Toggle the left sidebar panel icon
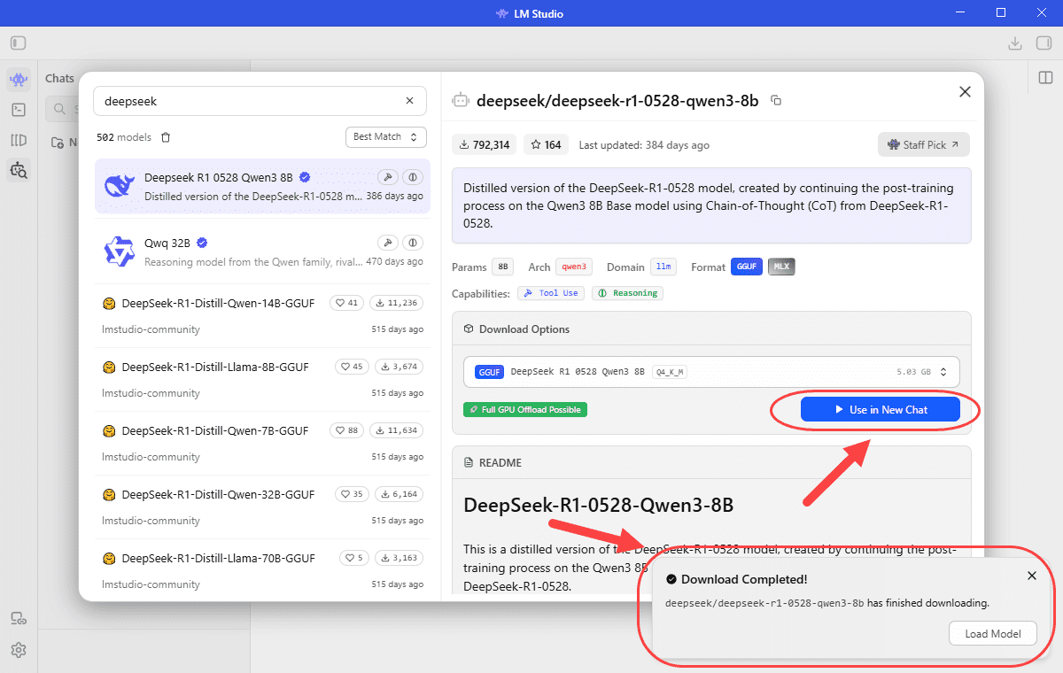1063x673 pixels. [19, 43]
